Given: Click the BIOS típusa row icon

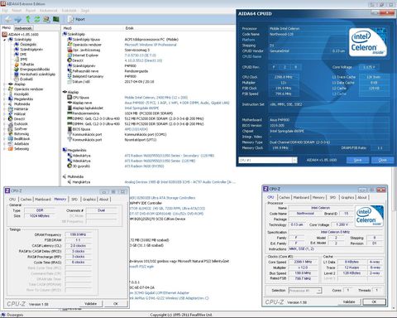Looking at the screenshot, I should (69, 129).
